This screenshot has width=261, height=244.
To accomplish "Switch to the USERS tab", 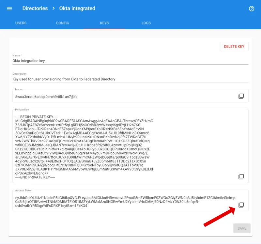I will coord(21,23).
